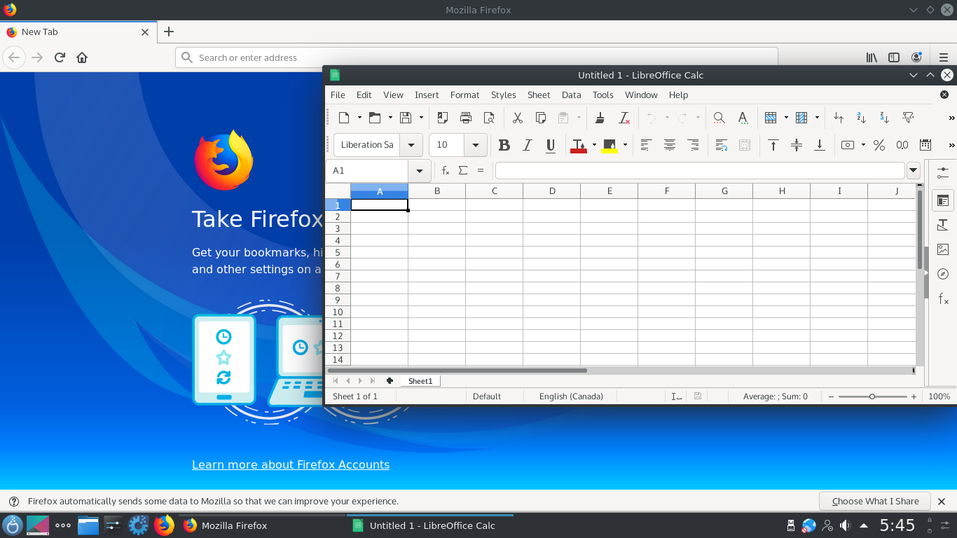The image size is (957, 538).
Task: Open Sidebar Gallery deck icon
Action: 943,249
